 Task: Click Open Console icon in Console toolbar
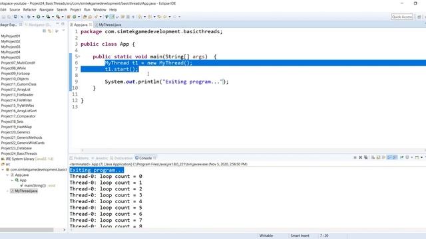point(417,157)
